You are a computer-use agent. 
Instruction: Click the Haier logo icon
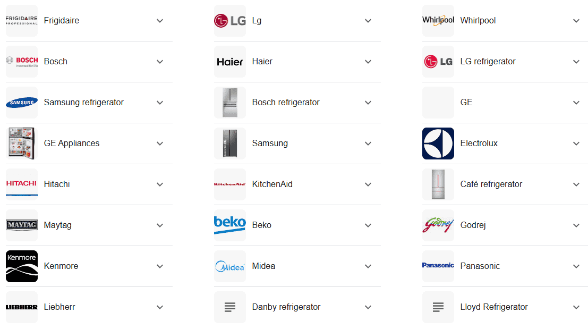pos(230,62)
